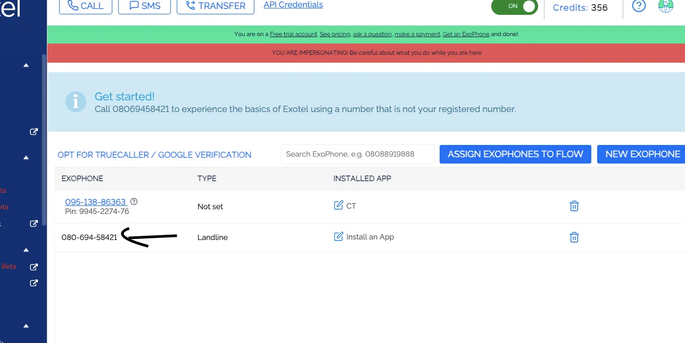Viewport: 685px width, 343px height.
Task: Start a call TRANSFER
Action: pos(216,6)
